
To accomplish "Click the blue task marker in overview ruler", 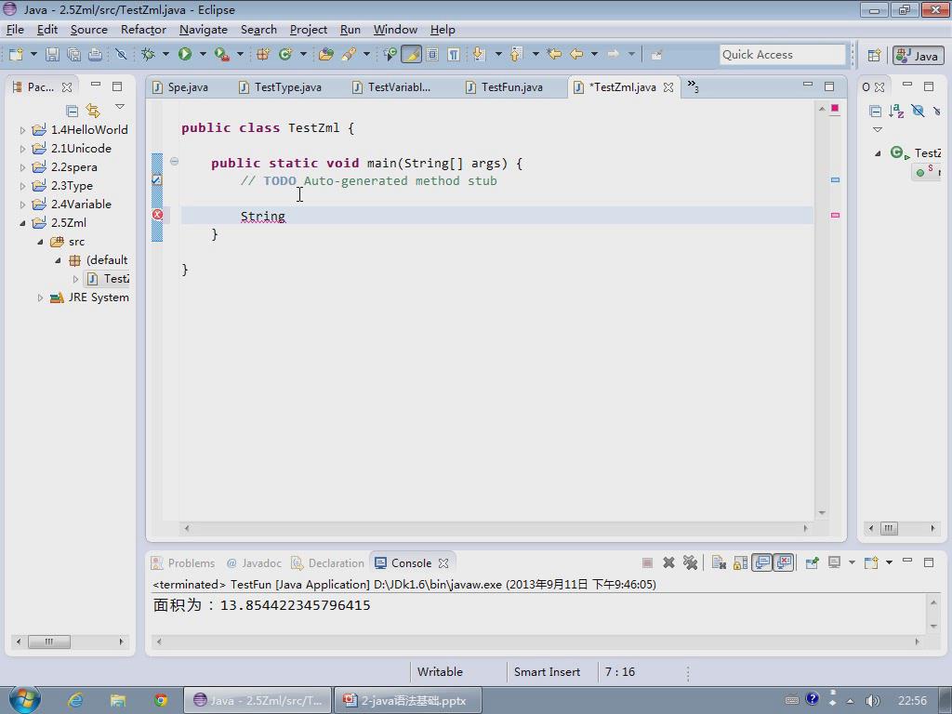I will point(836,179).
